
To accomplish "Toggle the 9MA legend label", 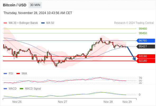I will 24,74.
